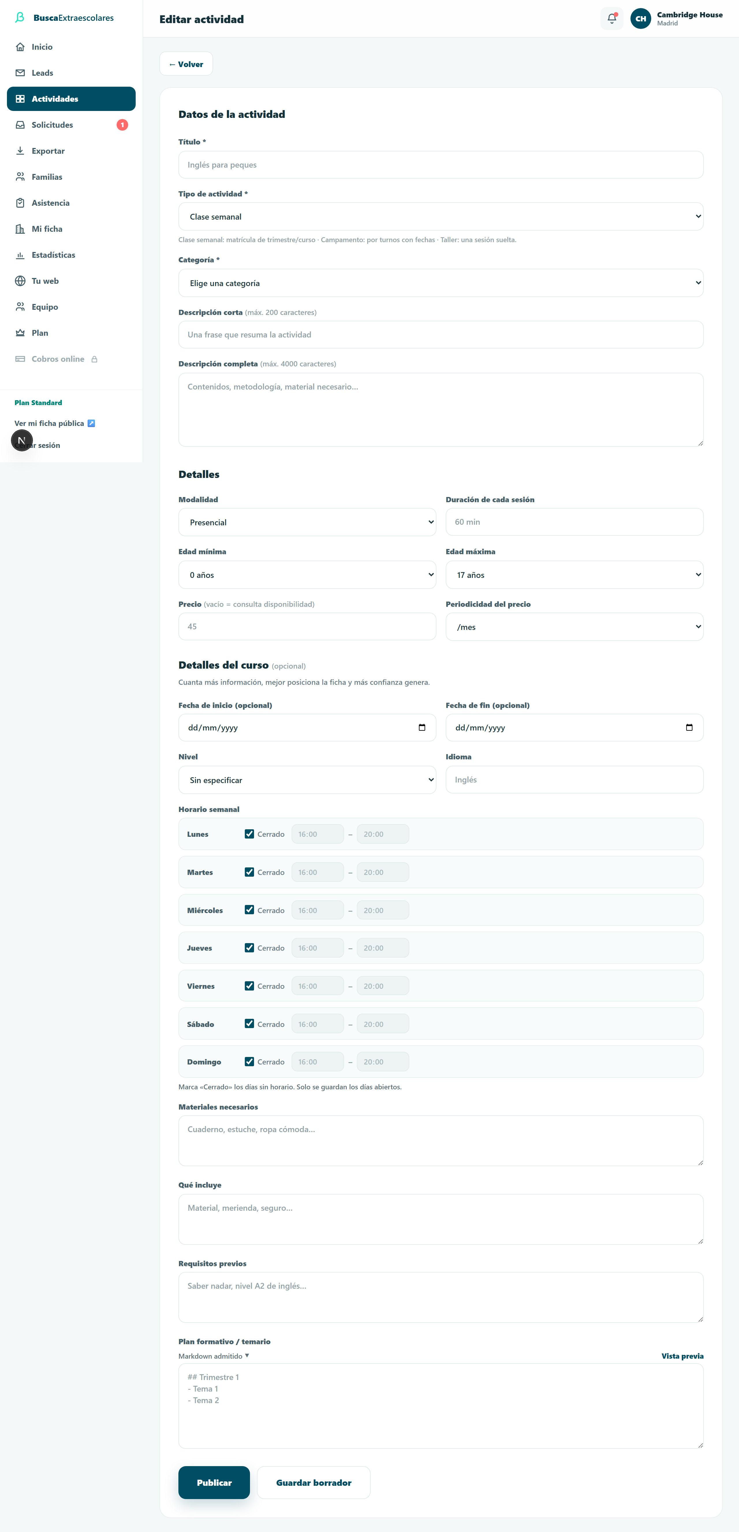Expand the Markdown admitido disclosure
739x1532 pixels.
(214, 1356)
